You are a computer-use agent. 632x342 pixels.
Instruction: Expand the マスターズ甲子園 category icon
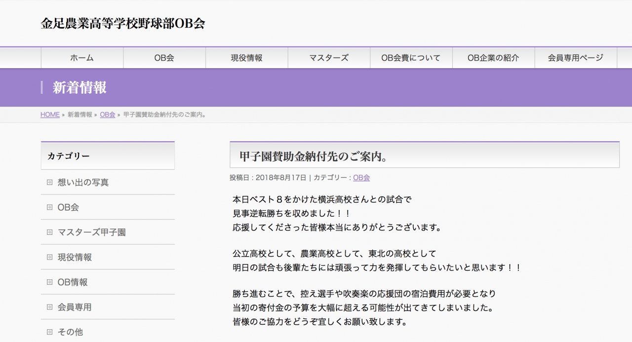[48, 232]
